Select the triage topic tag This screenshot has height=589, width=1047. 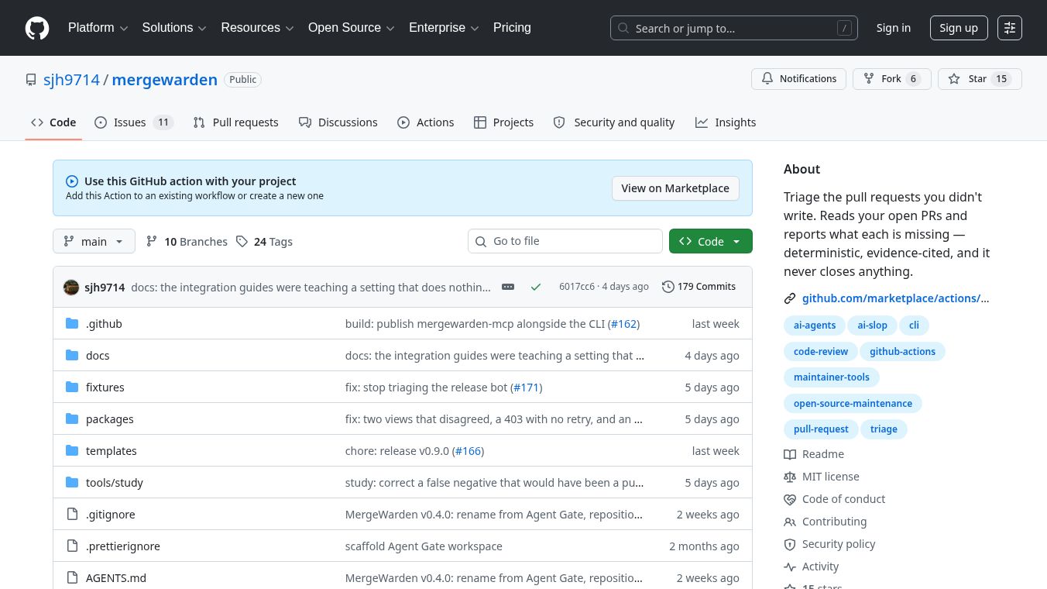coord(884,429)
